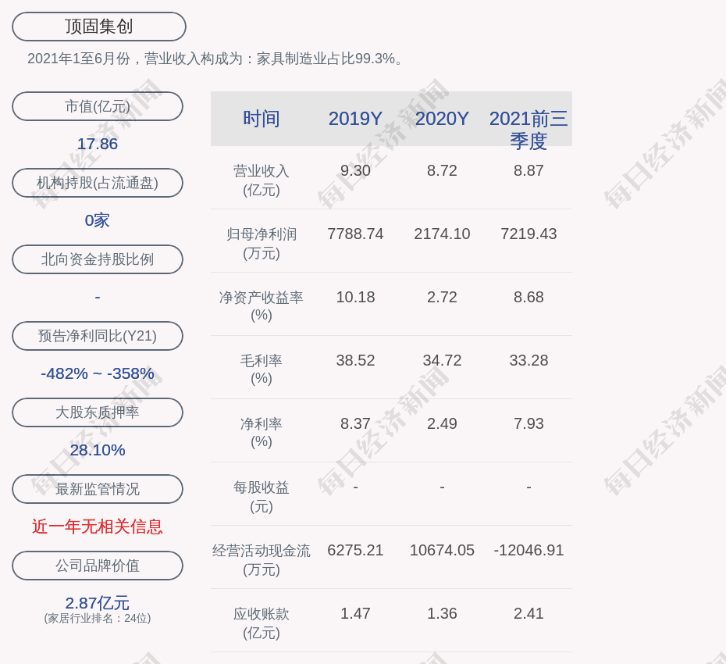The image size is (726, 664).
Task: Select ROE value 8.68
Action: tap(528, 297)
